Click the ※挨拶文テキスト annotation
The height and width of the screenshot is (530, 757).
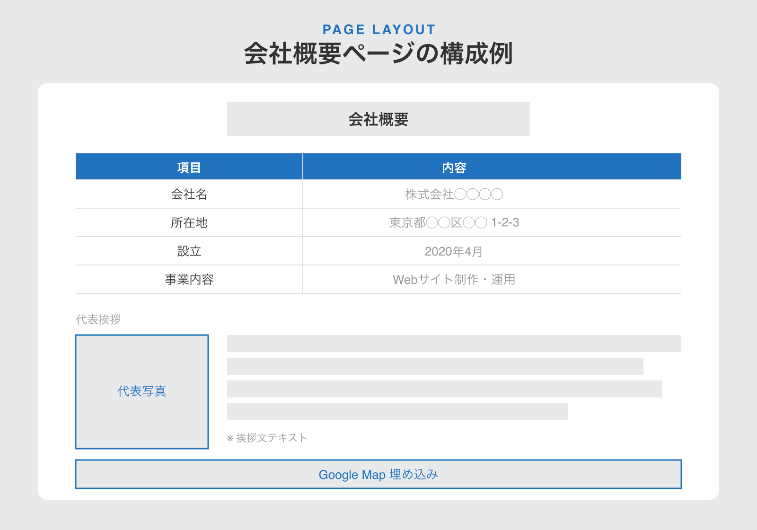click(267, 438)
